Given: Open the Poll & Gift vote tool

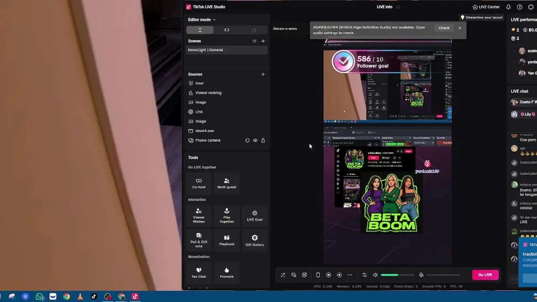Looking at the screenshot, I should (199, 240).
